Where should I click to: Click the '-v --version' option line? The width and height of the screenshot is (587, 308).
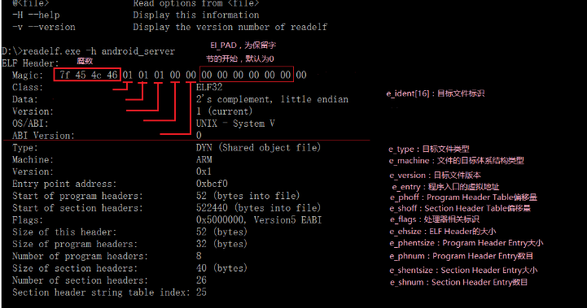pos(169,27)
